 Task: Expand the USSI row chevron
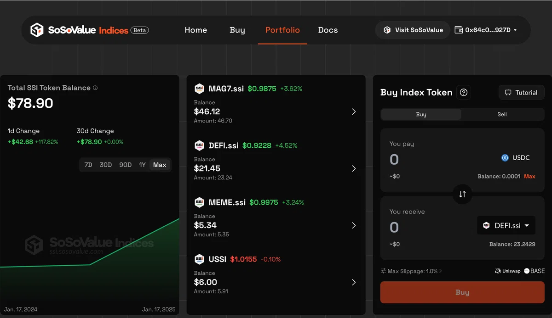354,282
